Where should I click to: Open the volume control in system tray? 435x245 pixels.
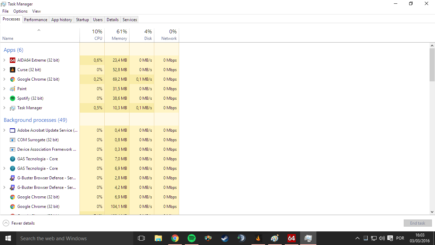click(x=382, y=238)
